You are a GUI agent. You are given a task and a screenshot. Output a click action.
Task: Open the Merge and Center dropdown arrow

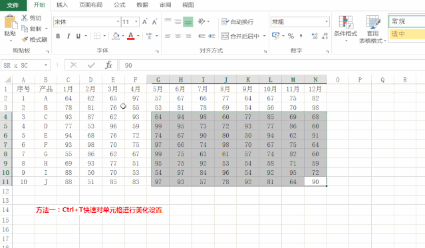[x=264, y=36]
